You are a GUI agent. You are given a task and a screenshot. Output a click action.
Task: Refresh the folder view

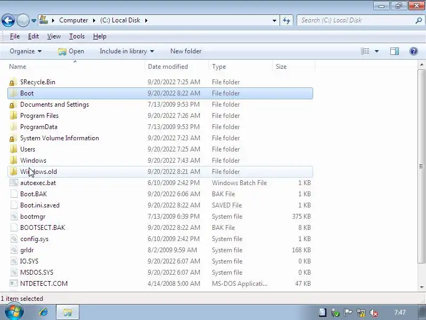click(x=286, y=20)
